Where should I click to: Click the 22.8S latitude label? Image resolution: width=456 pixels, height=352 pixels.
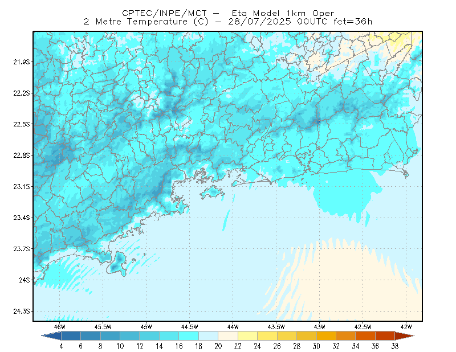[x=22, y=155]
